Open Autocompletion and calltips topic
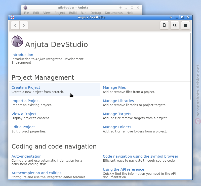Image resolution: width=201 pixels, height=186 pixels. click(36, 173)
